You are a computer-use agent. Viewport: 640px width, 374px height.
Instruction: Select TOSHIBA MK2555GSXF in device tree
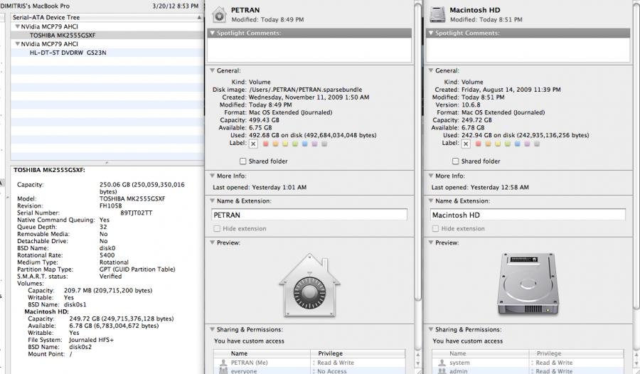pyautogui.click(x=107, y=35)
